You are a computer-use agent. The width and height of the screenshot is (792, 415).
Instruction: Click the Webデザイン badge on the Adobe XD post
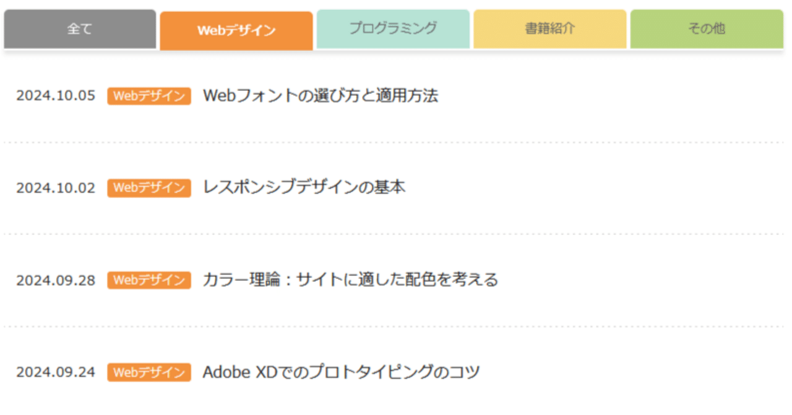pyautogui.click(x=148, y=372)
